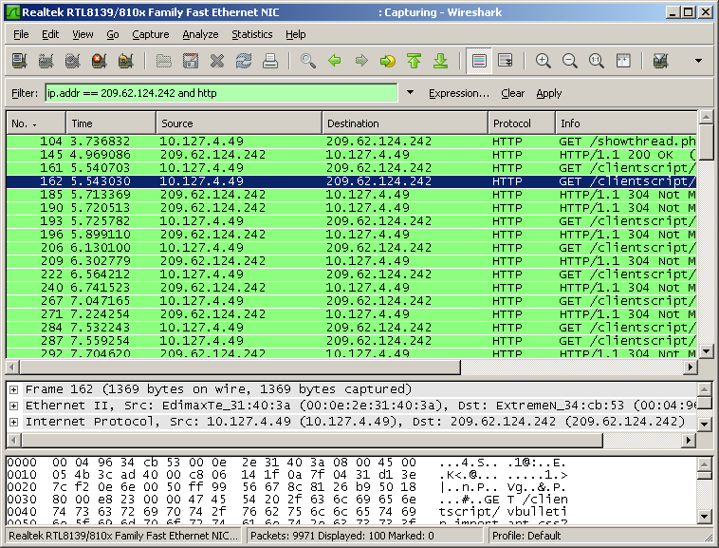
Task: Expand Frame 162 tree node
Action: tap(14, 389)
